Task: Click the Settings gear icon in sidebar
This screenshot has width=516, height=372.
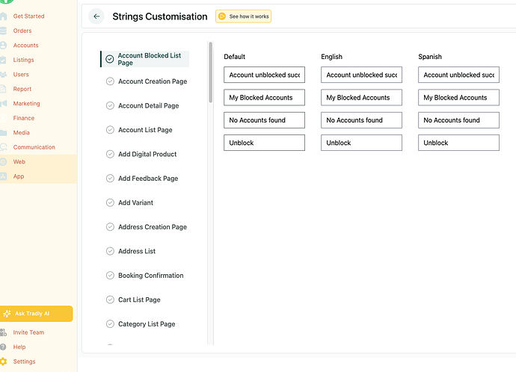Action: click(3, 362)
